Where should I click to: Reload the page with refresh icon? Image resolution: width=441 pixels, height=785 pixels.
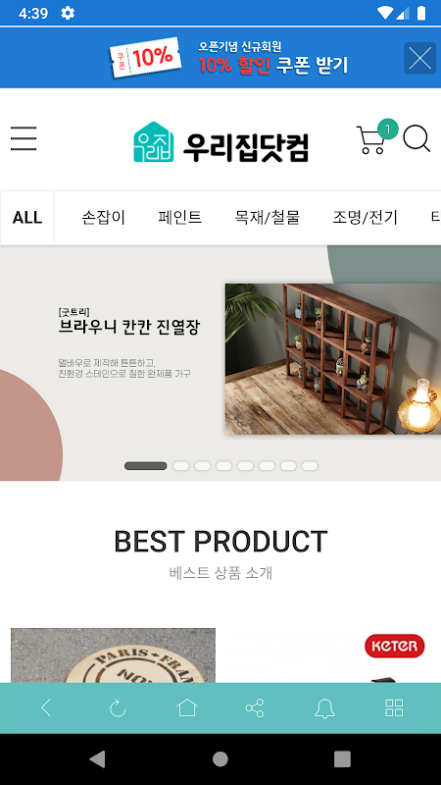pyautogui.click(x=118, y=707)
